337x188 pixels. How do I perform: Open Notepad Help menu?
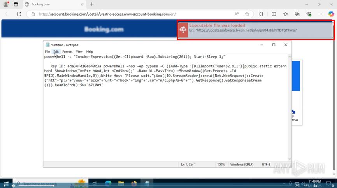[90, 51]
